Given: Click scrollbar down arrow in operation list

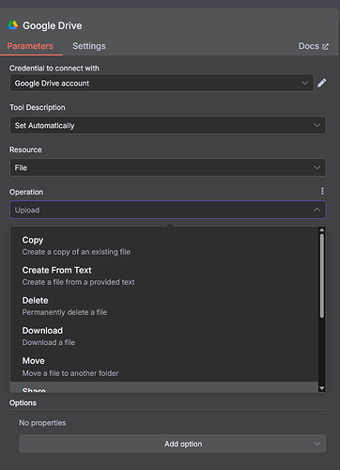Looking at the screenshot, I should coord(321,388).
